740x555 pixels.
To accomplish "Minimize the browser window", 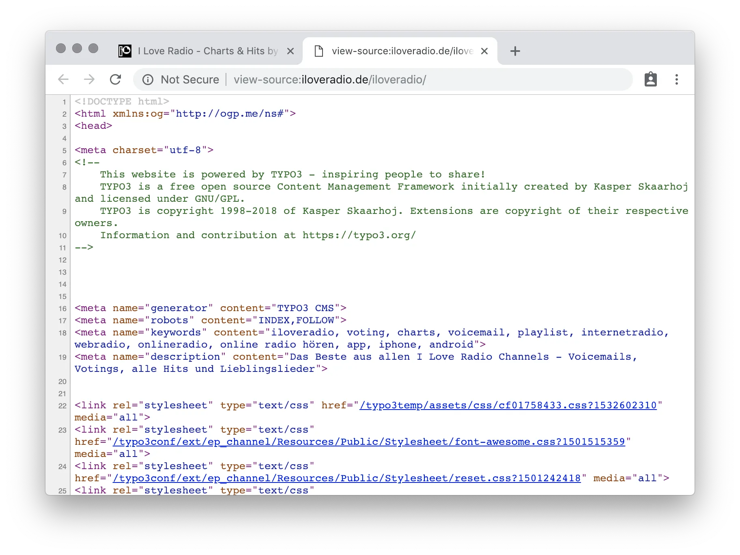I will (77, 48).
